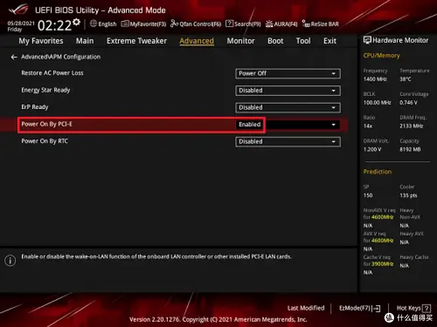Screen dimensions: 437x327
Task: Click the 1.200 V DRAM voltage value
Action: tap(372, 149)
